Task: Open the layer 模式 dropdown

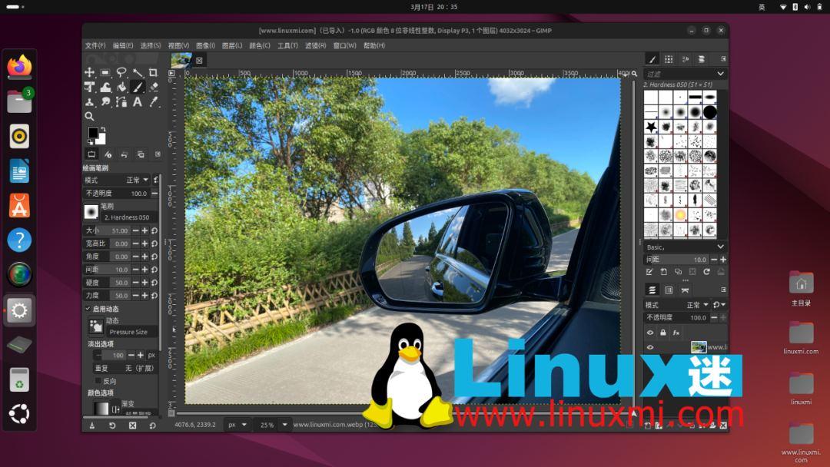Action: 677,305
